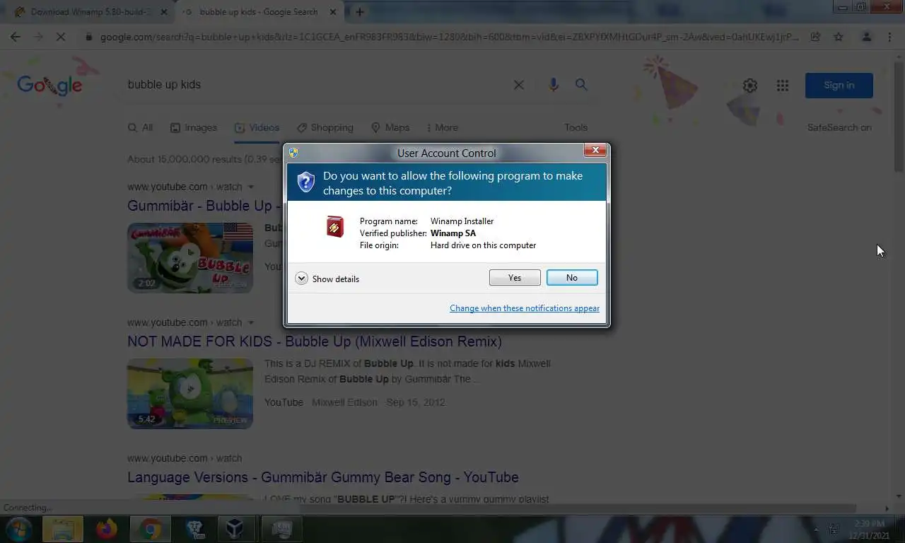
Task: Close the bubble up kids search tab
Action: (333, 12)
